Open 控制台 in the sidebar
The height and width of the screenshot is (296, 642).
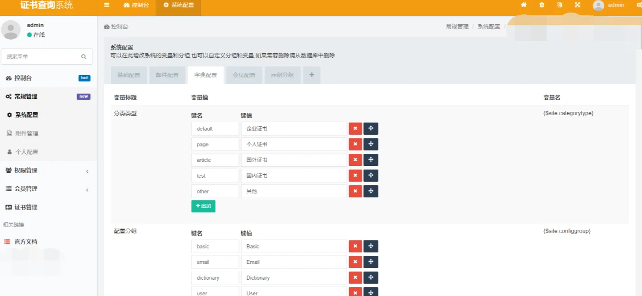coord(49,78)
